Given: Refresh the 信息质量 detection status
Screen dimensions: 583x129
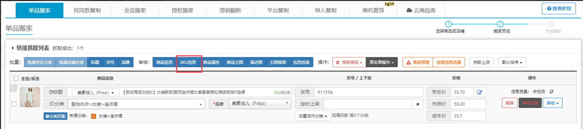Looking at the screenshot, I should [x=551, y=92].
